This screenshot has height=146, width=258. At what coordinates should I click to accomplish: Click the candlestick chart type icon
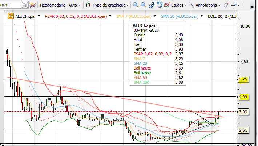pos(88,5)
